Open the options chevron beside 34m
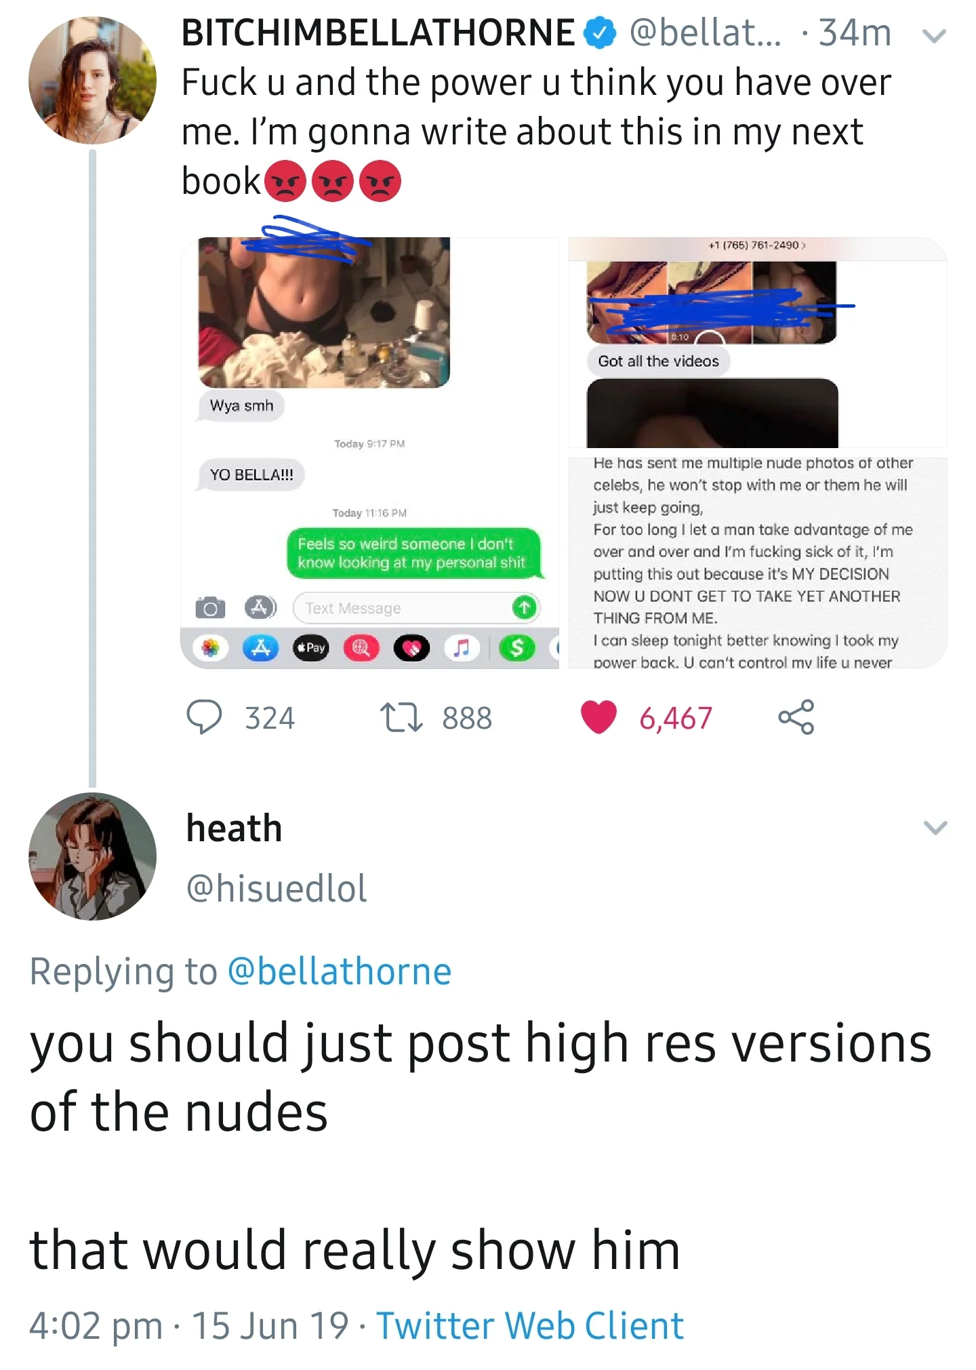The height and width of the screenshot is (1370, 976). pyautogui.click(x=936, y=37)
